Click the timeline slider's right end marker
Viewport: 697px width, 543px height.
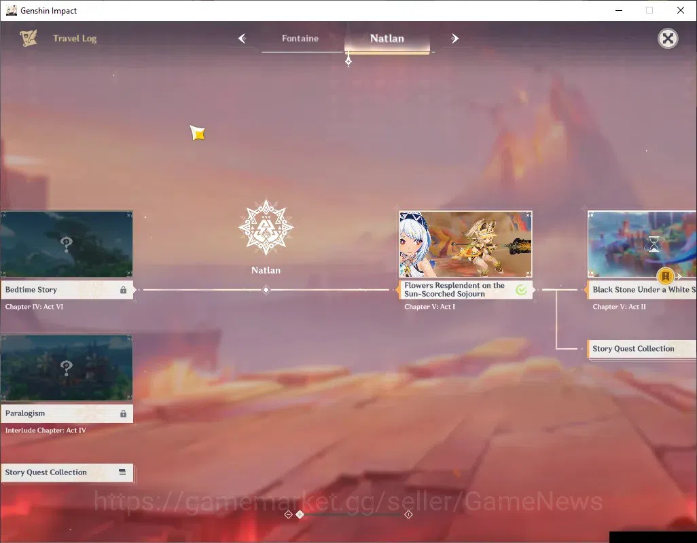pyautogui.click(x=408, y=514)
